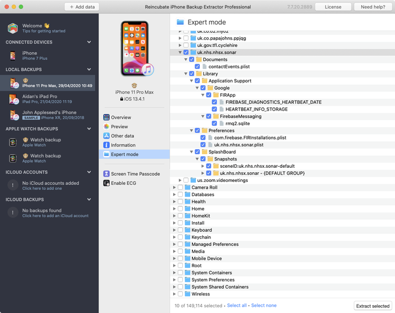Open the Welcome app logo icon
The image size is (395, 313).
[x=12, y=28]
